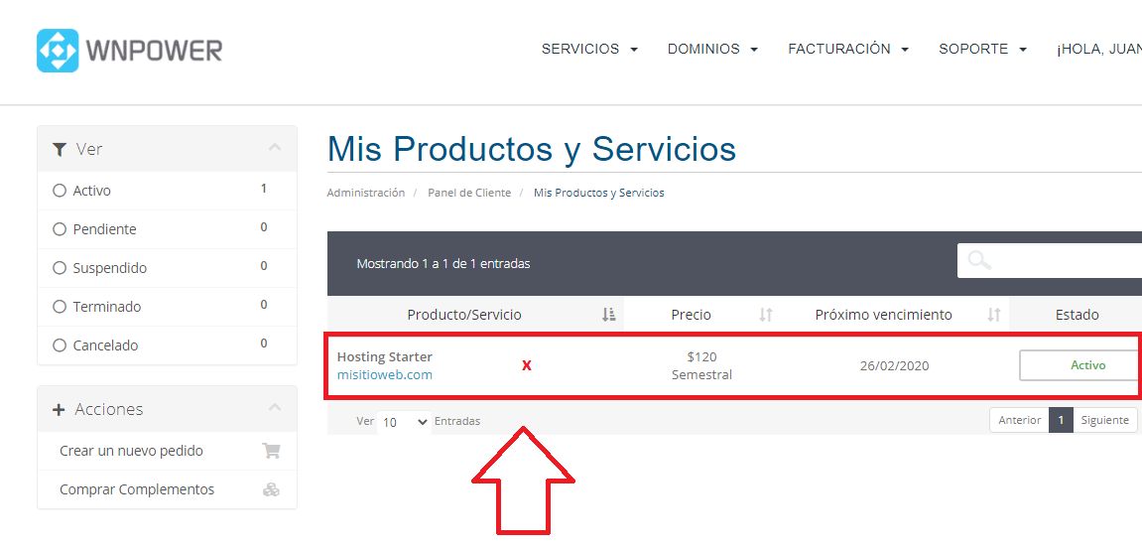This screenshot has height=550, width=1142.
Task: Click Mis Productos y Servicios breadcrumb text
Action: click(x=598, y=193)
